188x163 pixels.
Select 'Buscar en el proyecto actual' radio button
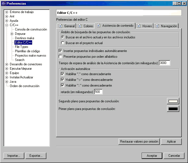pos(63,43)
